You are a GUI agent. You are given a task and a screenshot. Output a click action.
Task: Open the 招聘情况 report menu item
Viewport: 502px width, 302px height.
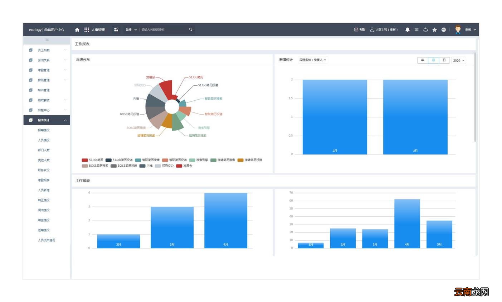point(44,130)
